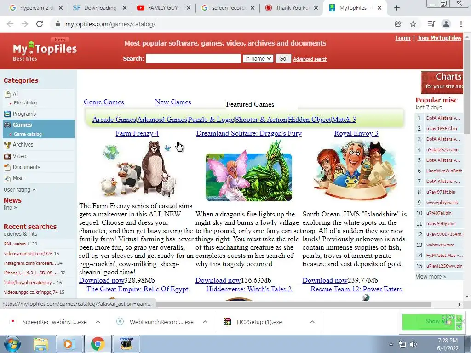Open the Genre Games section link
Viewport: 471px width, 353px height.
[x=103, y=102]
